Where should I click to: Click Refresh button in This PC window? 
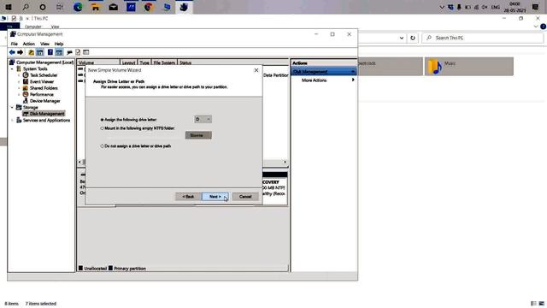(x=413, y=38)
